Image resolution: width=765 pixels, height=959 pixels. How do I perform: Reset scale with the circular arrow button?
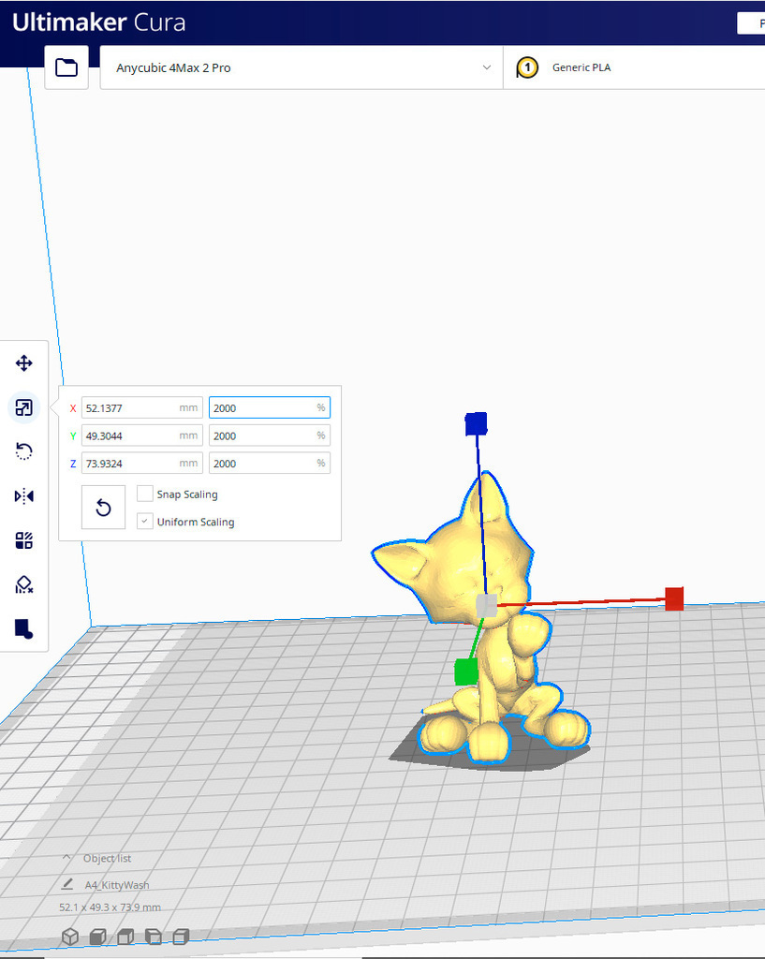(103, 507)
